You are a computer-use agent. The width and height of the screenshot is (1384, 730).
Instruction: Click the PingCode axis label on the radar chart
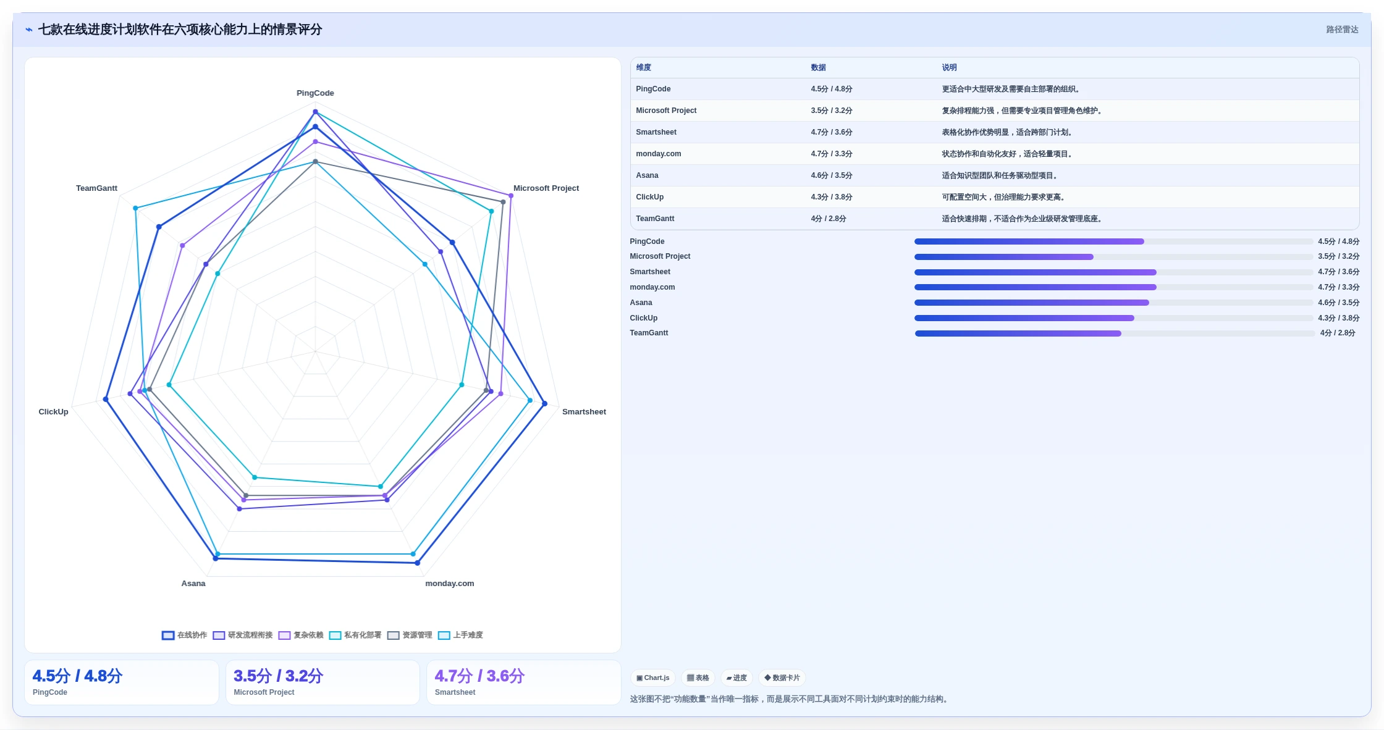pyautogui.click(x=315, y=93)
